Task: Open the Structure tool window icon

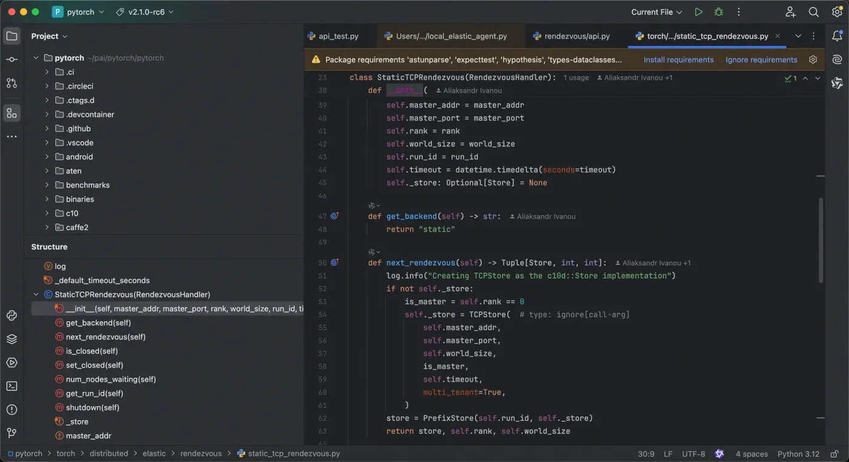Action: tap(12, 113)
